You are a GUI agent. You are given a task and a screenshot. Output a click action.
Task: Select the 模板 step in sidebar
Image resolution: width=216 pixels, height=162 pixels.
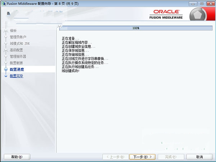[x=13, y=31]
